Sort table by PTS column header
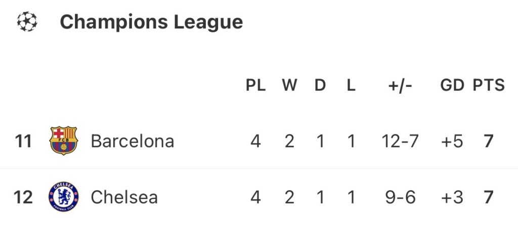Screen dimensions: 518x230 coord(489,85)
